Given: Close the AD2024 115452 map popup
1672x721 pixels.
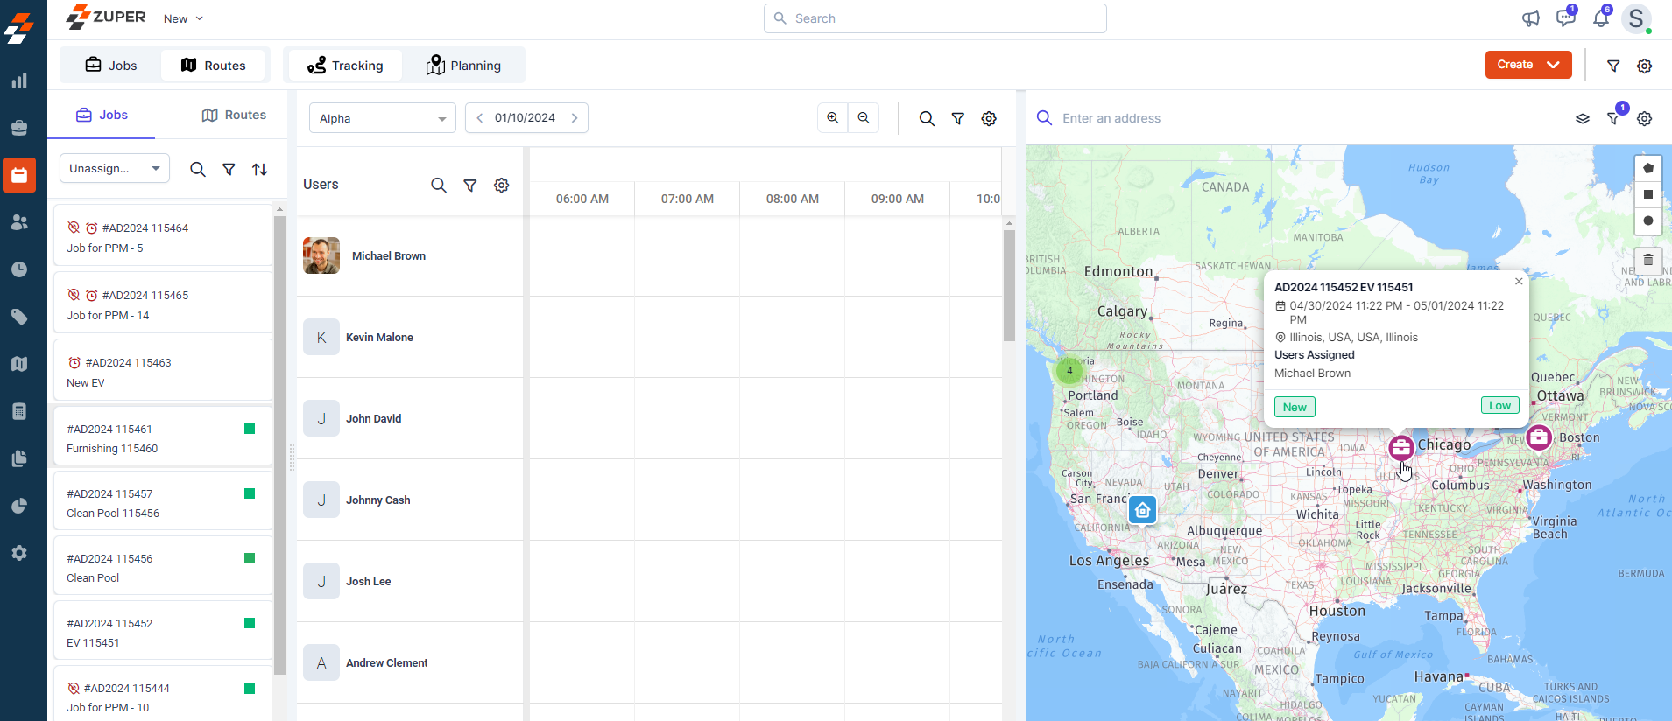Looking at the screenshot, I should click(1519, 282).
